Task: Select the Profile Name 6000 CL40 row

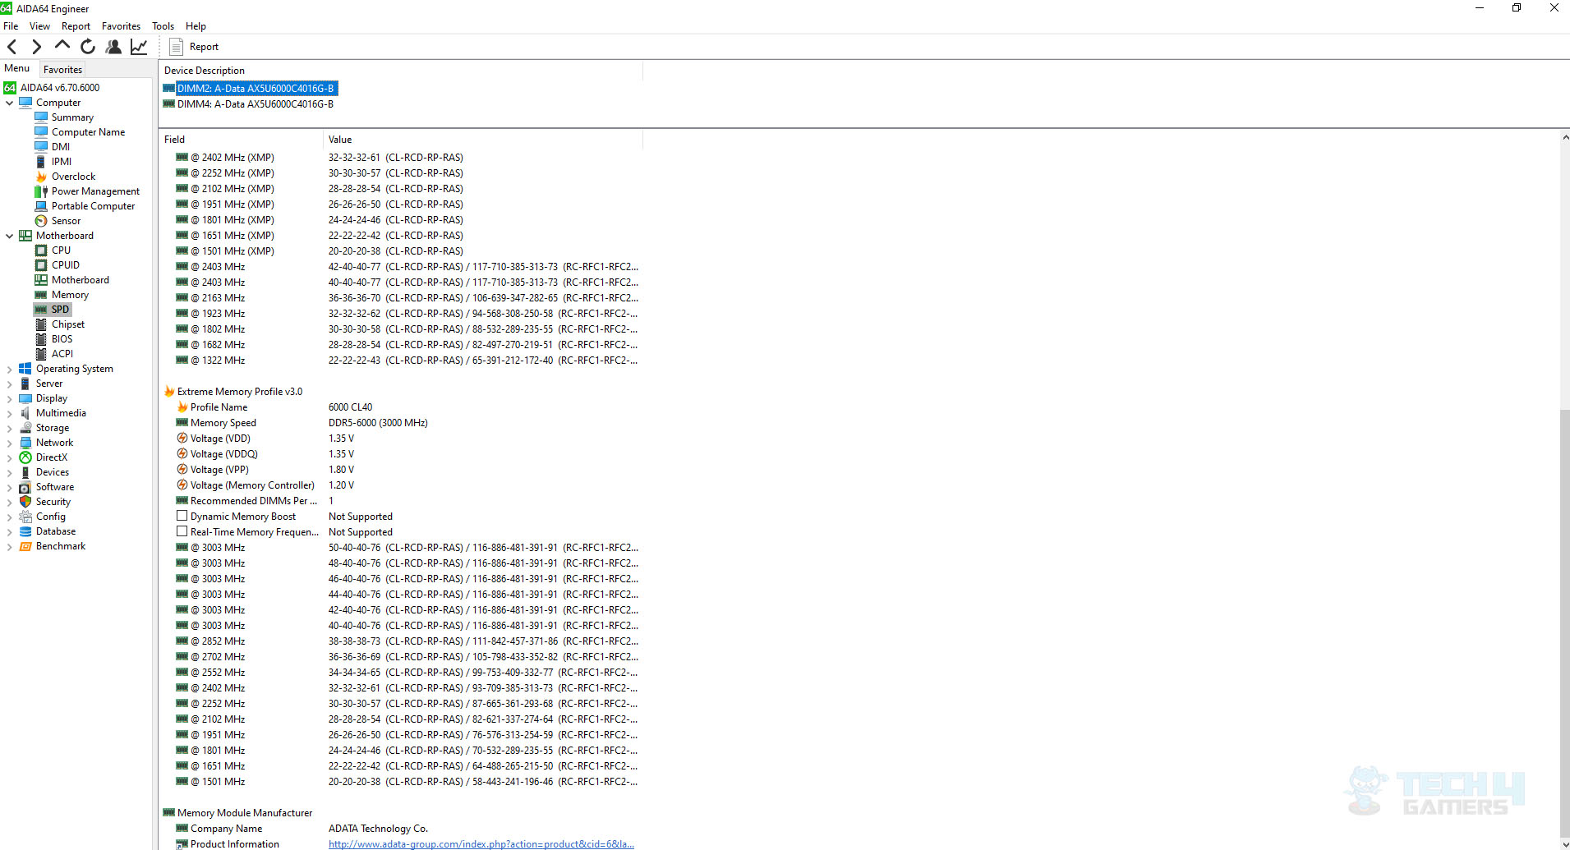Action: [401, 407]
